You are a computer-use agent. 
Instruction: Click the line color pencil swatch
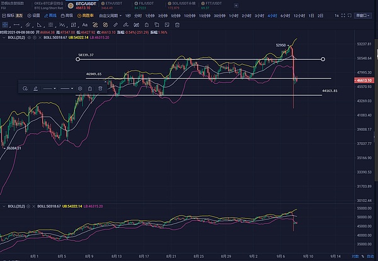click(x=36, y=89)
